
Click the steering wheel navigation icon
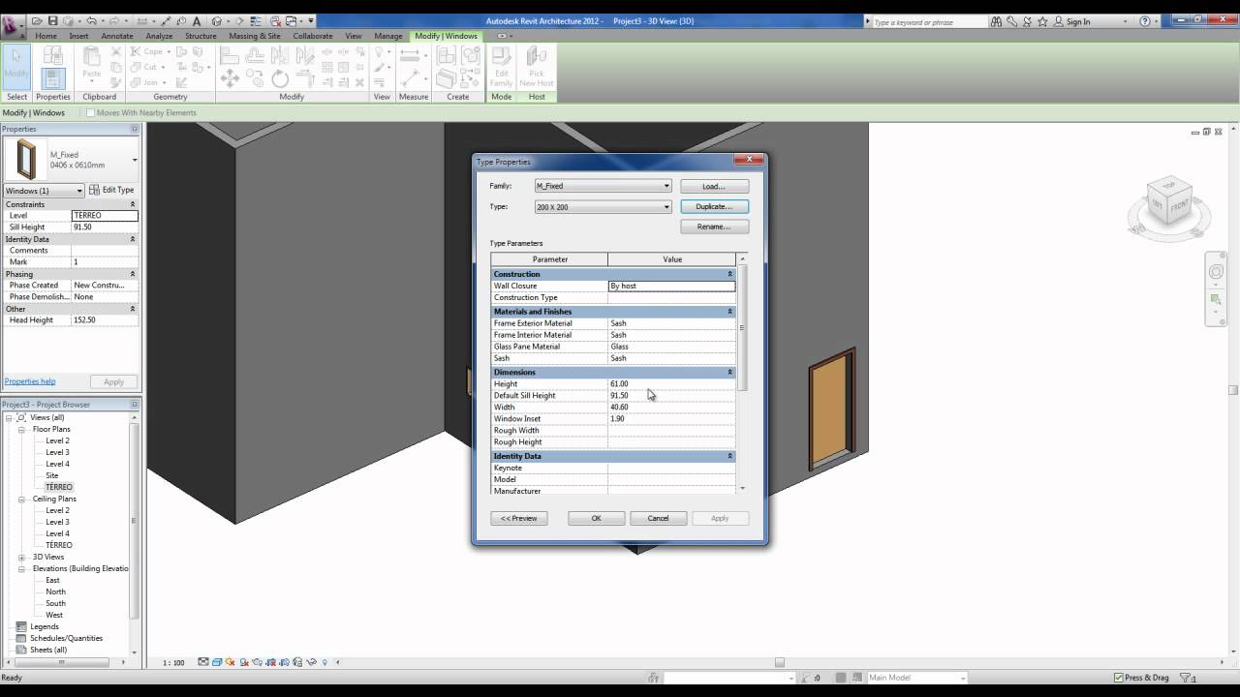[1216, 273]
